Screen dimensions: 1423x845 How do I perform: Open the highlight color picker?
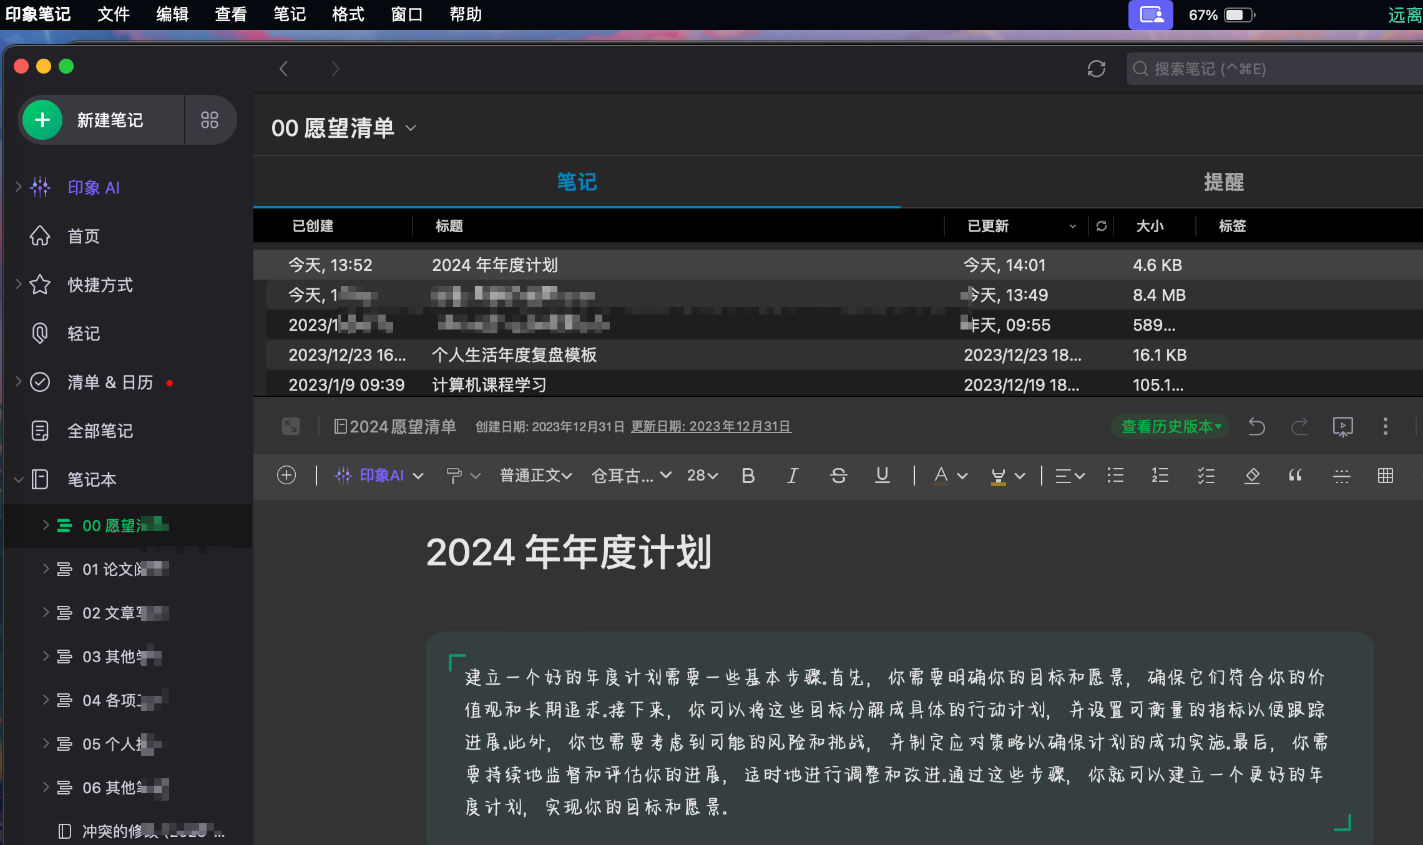pyautogui.click(x=1020, y=476)
